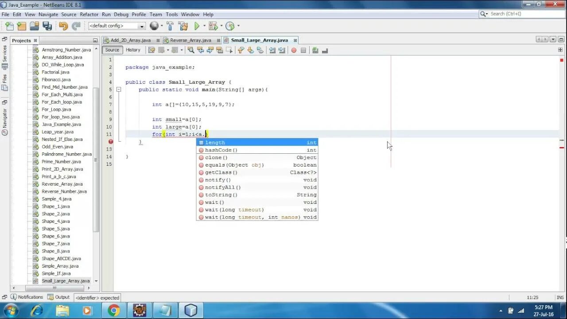
Task: Create a new file with New File icon
Action: pos(9,26)
